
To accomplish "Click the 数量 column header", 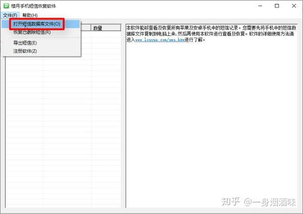I will click(106, 28).
